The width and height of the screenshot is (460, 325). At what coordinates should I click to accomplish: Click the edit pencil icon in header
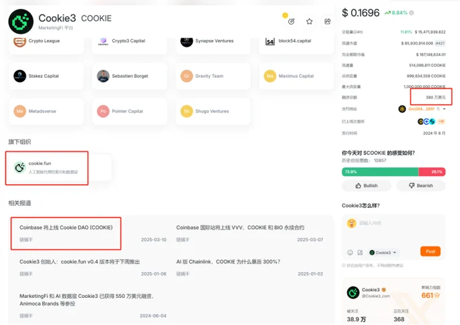(292, 22)
